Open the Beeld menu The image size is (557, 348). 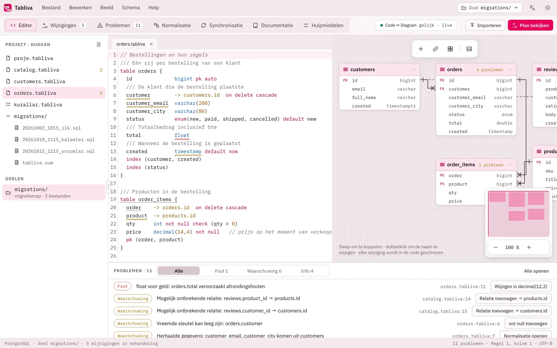107,8
